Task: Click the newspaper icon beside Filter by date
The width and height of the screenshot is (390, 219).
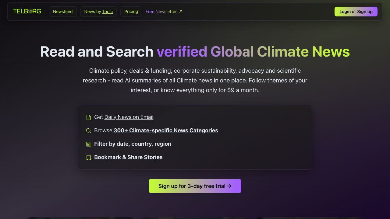Action: click(89, 144)
